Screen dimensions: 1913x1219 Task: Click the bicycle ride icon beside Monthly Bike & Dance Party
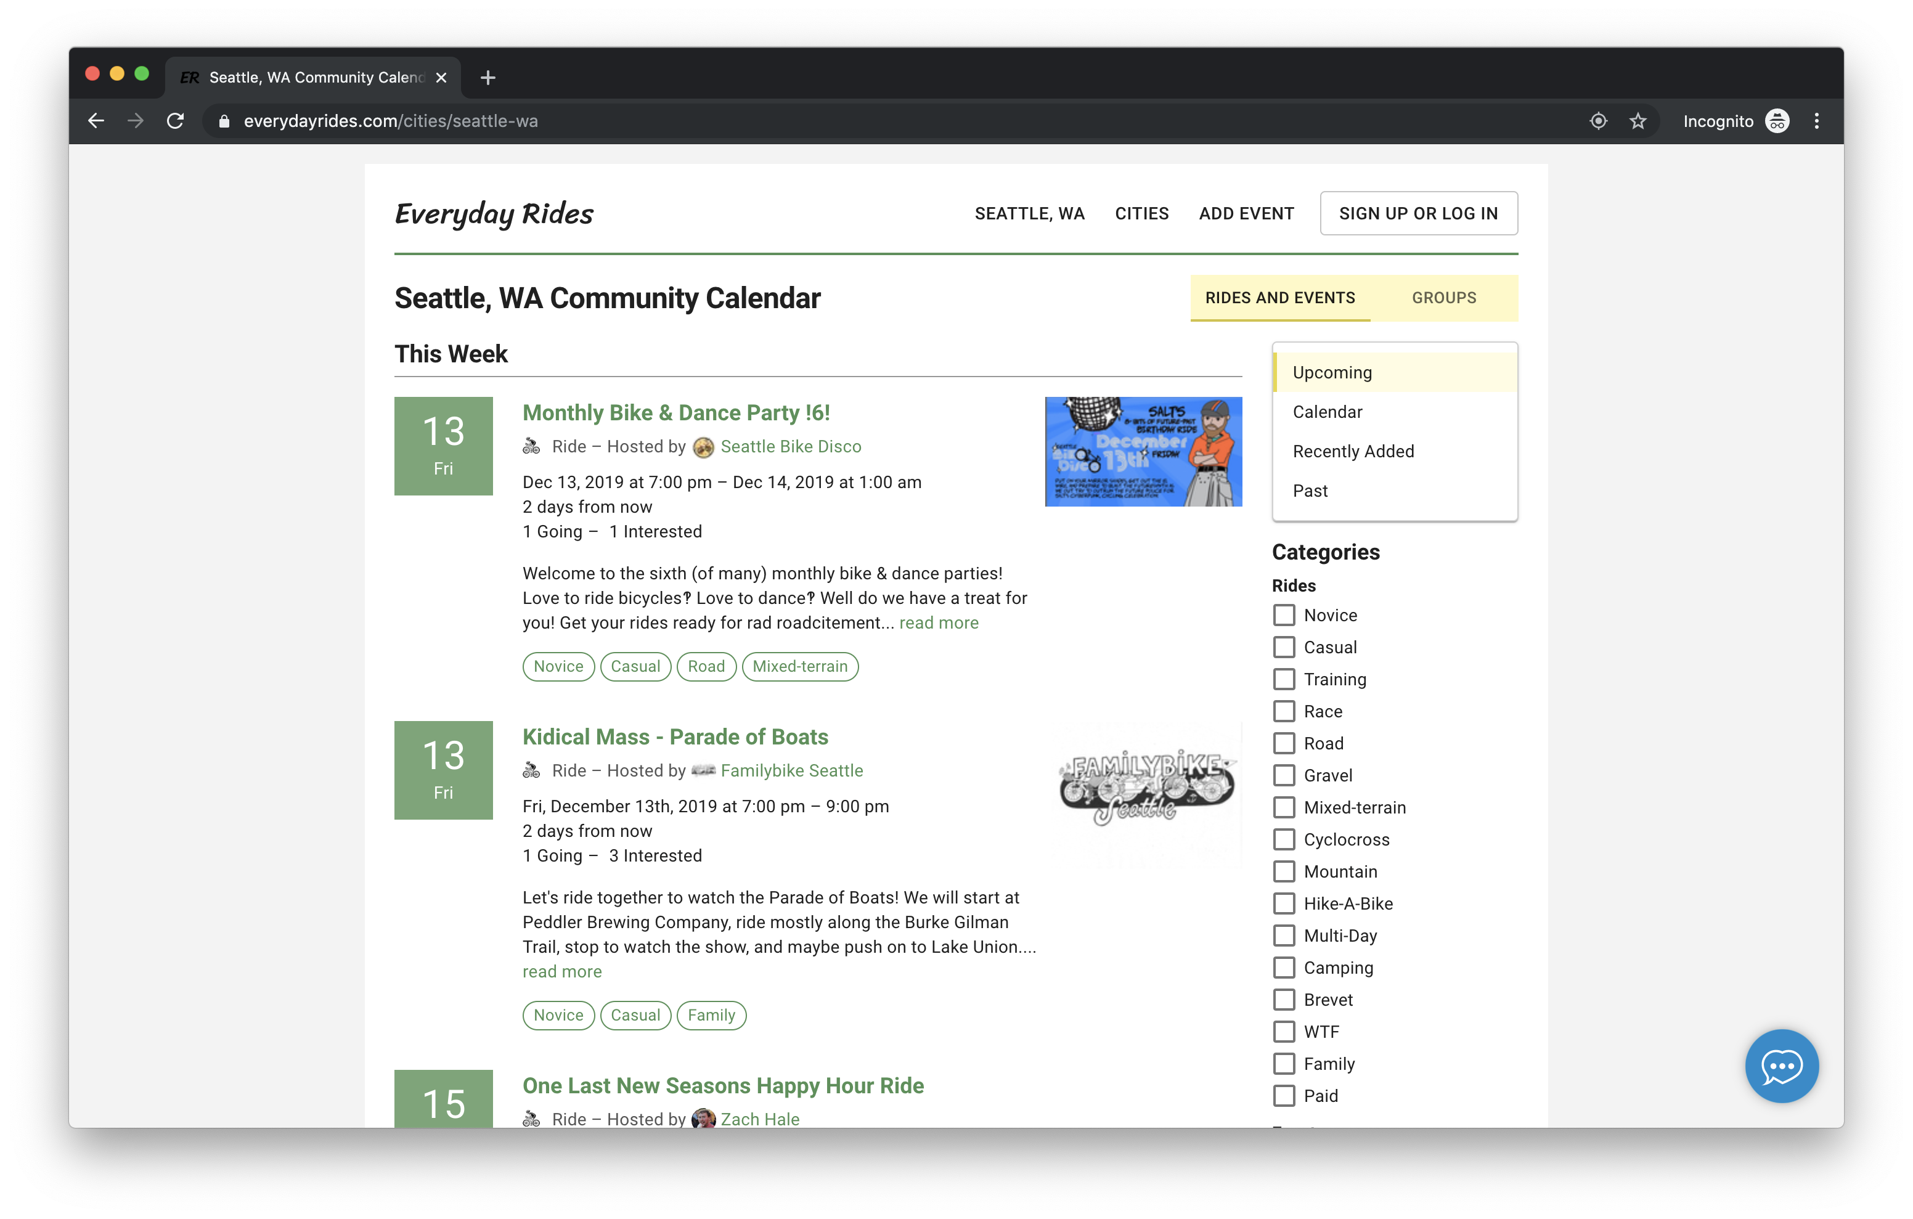click(531, 447)
